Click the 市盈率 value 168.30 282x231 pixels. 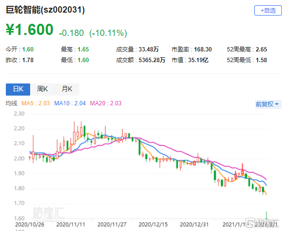[x=203, y=49]
